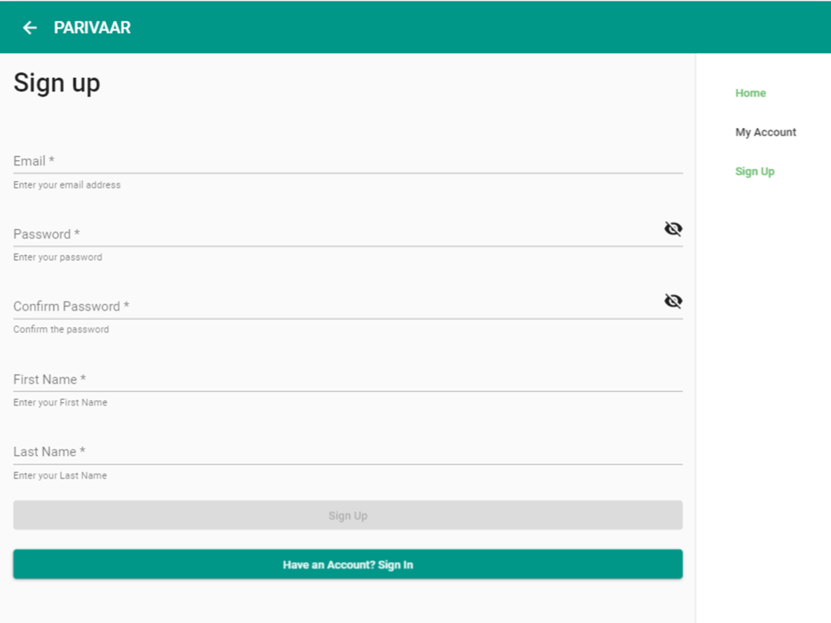Focus the Confirm Password input field
831x623 pixels.
337,307
